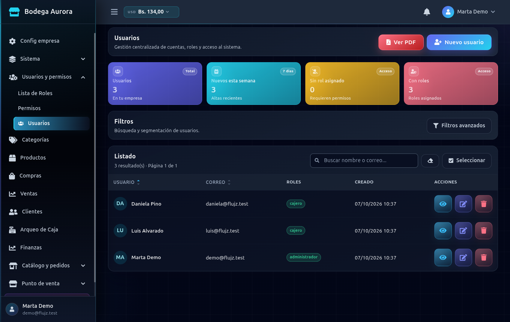Click the user avatar in top bar
Image resolution: width=510 pixels, height=322 pixels.
[x=448, y=12]
